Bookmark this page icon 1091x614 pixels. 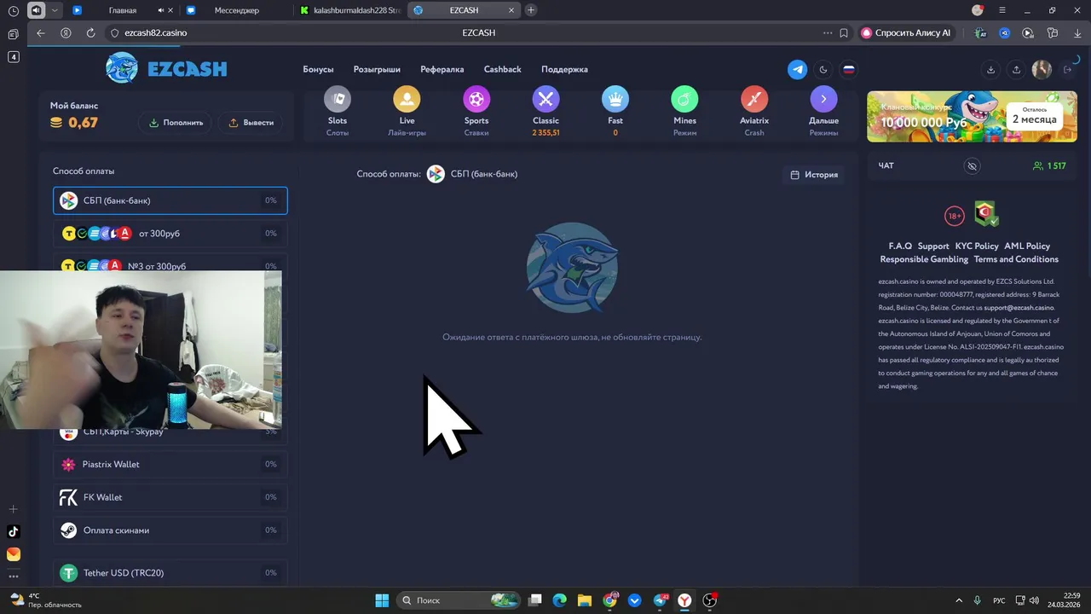(844, 33)
